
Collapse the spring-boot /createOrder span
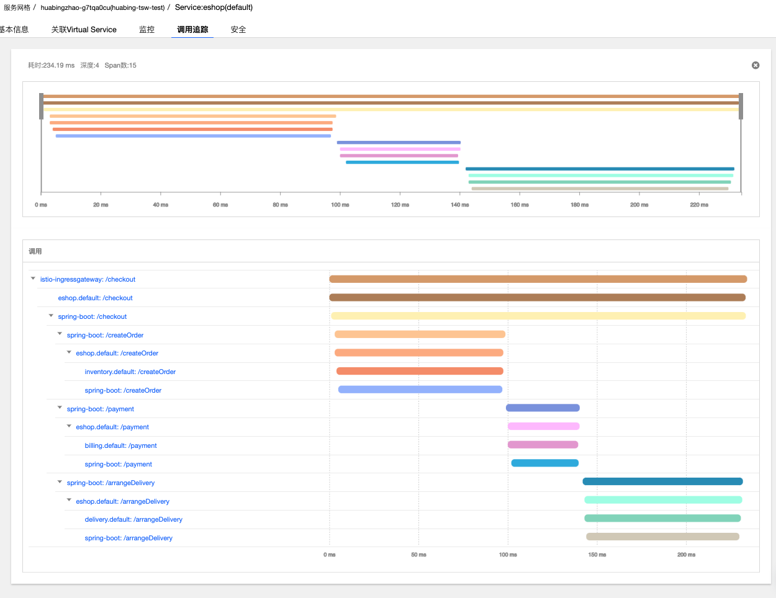click(60, 334)
